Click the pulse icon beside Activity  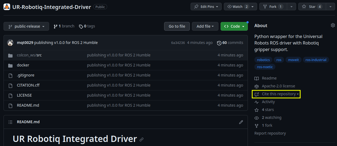[x=257, y=102]
